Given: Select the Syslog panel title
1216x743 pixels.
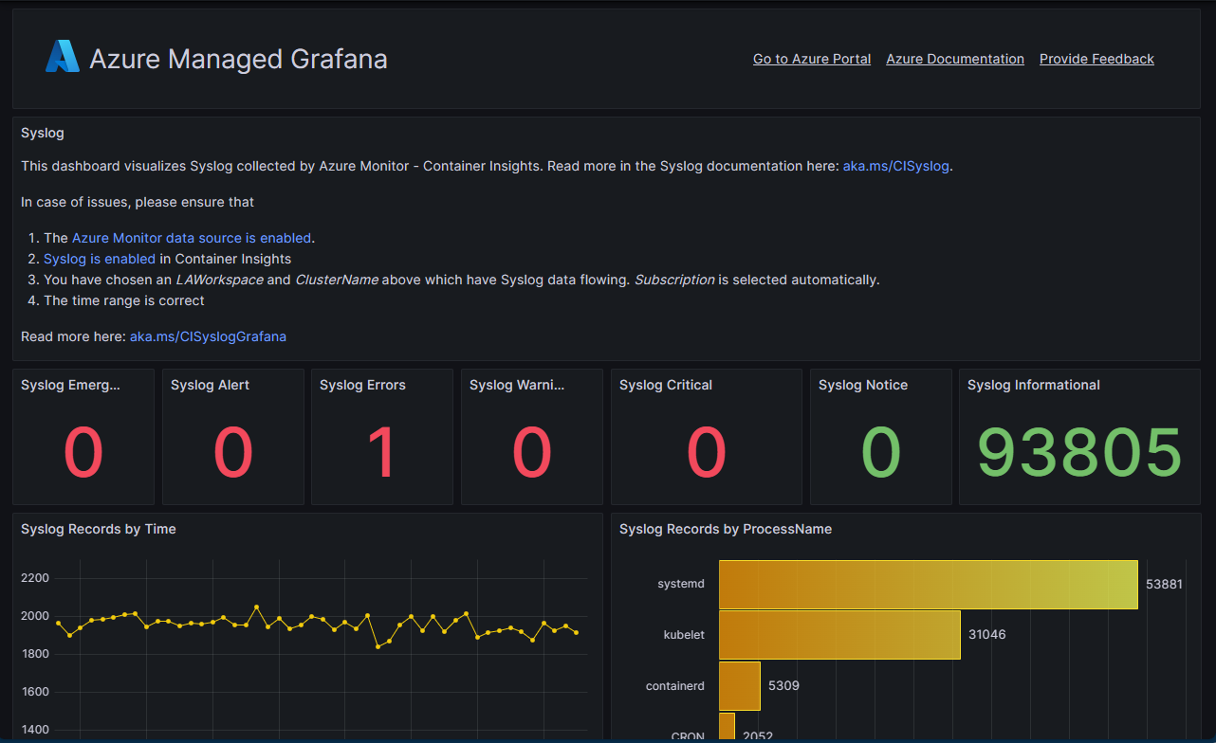Looking at the screenshot, I should click(43, 133).
